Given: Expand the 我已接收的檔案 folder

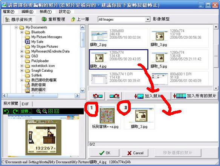Looking at the screenshot, I should [x=22, y=80].
